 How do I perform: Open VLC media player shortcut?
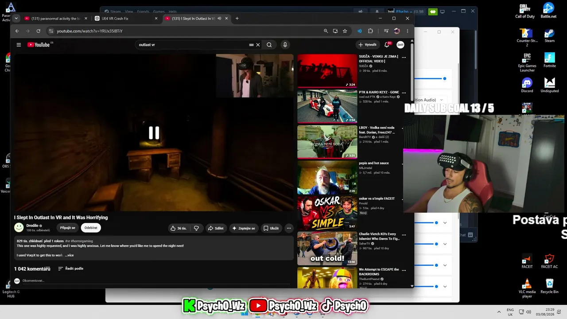[527, 288]
